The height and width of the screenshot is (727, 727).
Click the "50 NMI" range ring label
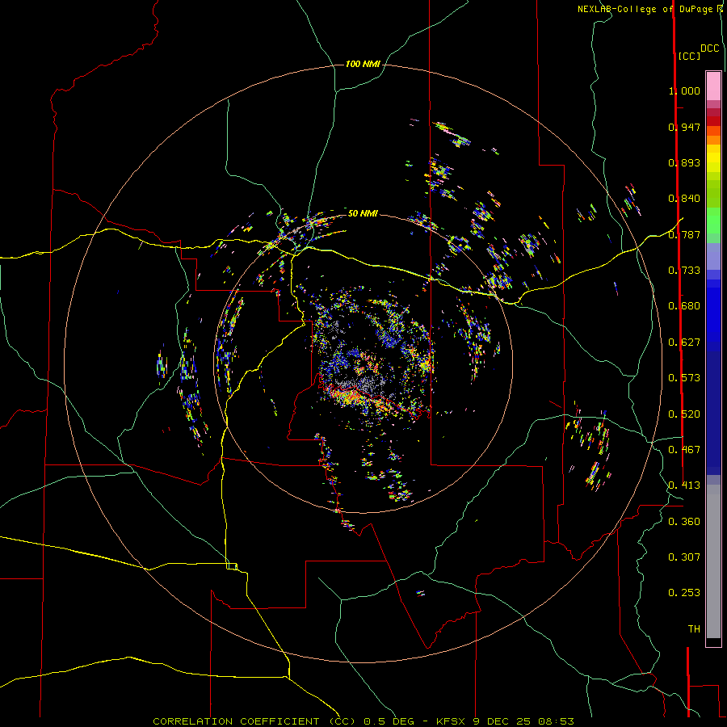363,213
